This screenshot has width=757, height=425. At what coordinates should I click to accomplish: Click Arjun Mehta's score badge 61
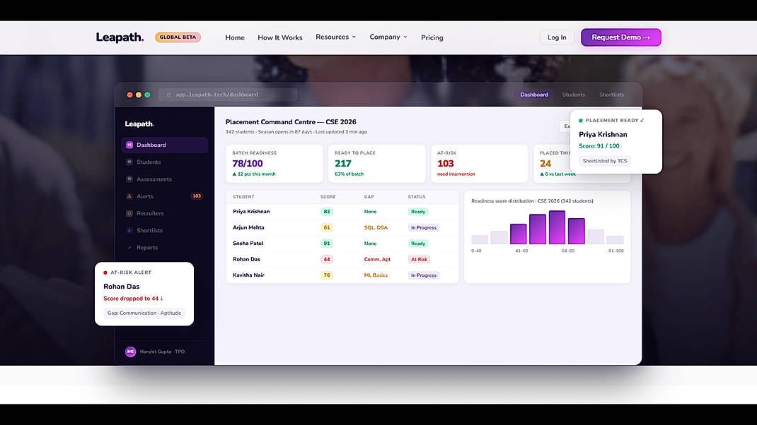327,227
